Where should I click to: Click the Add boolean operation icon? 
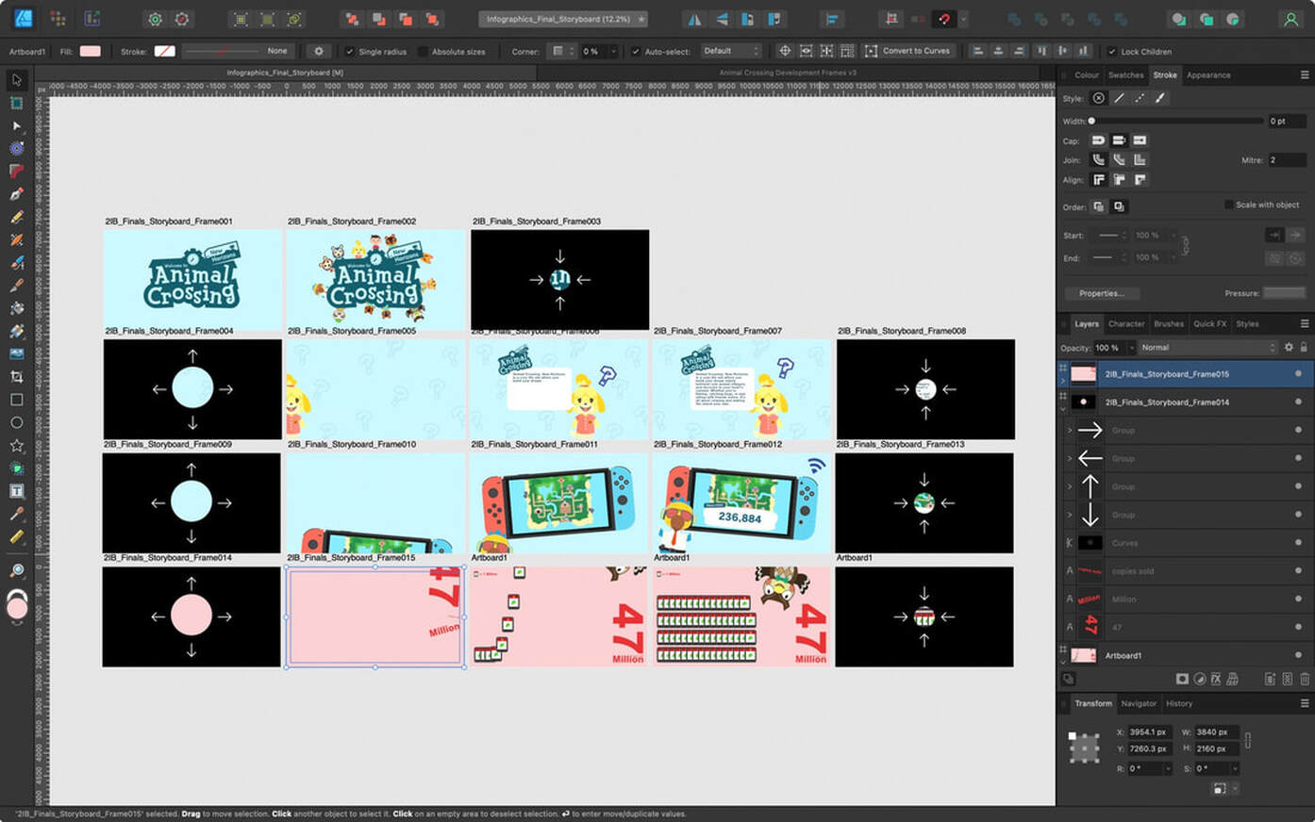pos(1014,19)
